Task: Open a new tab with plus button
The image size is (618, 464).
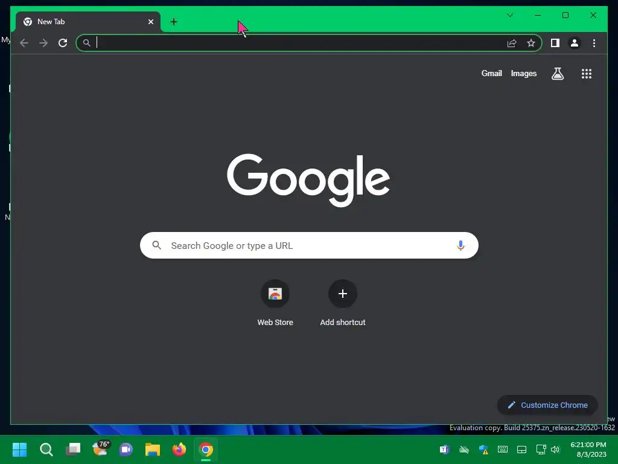Action: pyautogui.click(x=174, y=22)
